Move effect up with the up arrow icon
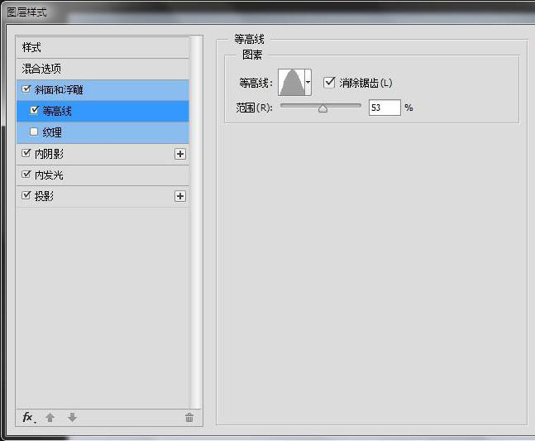 tap(50, 417)
